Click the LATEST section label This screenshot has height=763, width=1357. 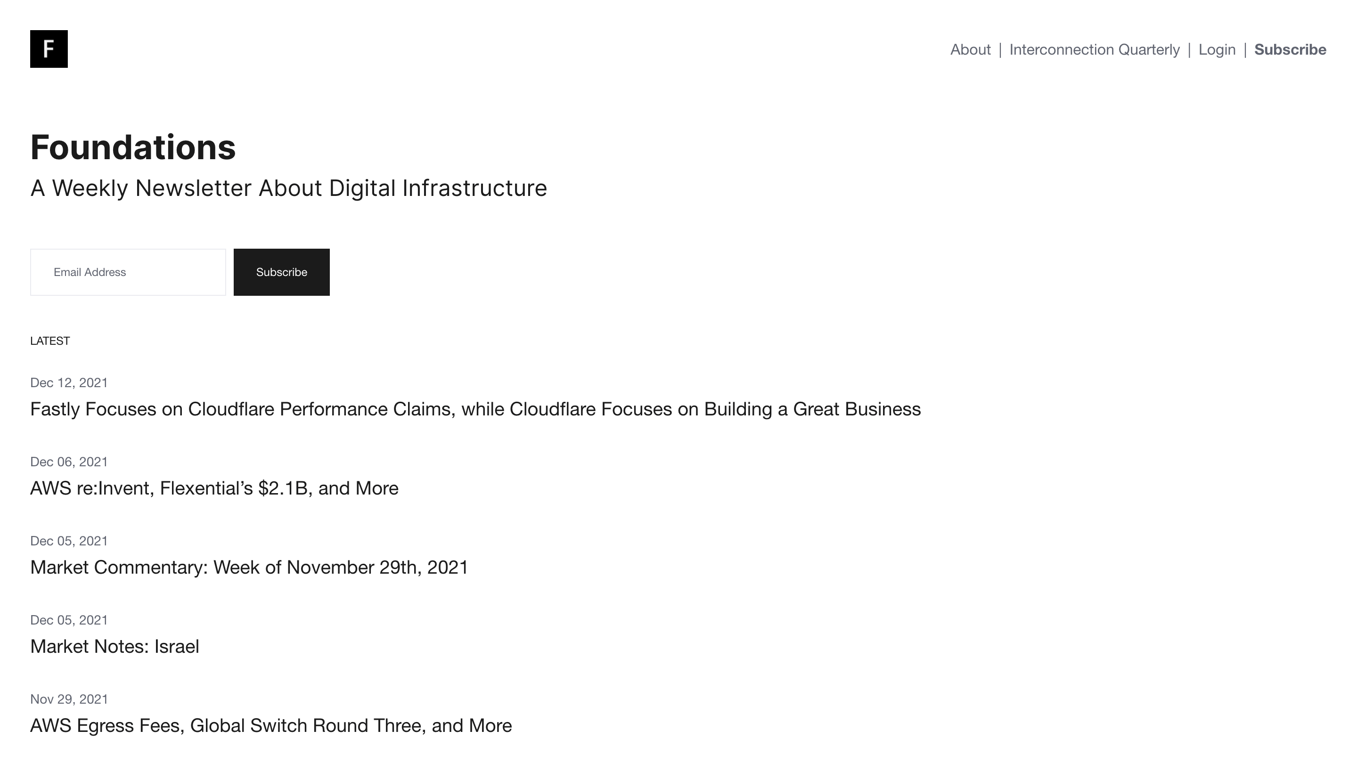50,341
